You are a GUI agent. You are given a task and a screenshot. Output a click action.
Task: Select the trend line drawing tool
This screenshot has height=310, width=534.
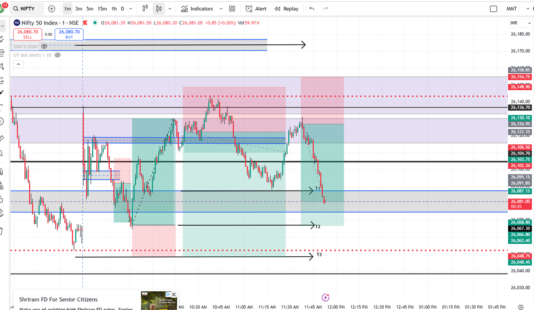[x=2, y=39]
